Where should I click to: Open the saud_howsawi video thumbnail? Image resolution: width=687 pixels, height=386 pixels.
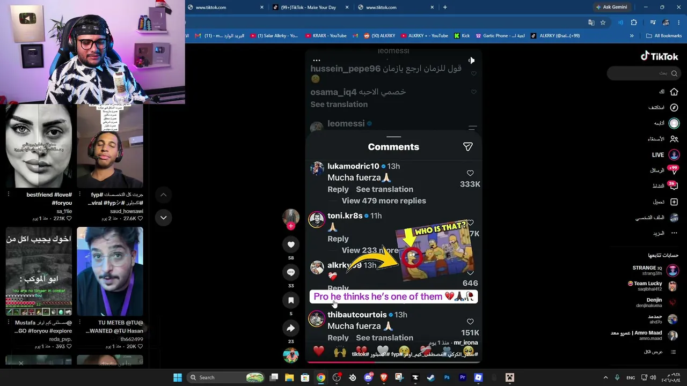coord(110,146)
